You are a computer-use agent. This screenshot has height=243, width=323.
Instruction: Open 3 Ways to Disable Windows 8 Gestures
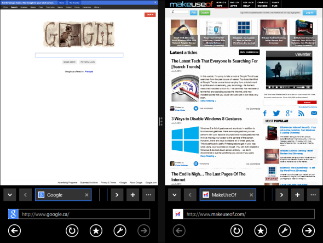[x=206, y=118]
